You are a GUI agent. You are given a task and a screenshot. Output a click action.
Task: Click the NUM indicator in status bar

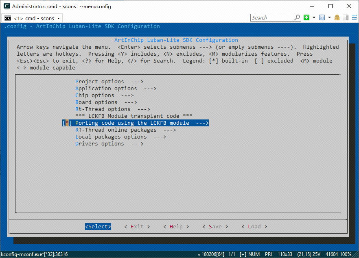[254, 254]
